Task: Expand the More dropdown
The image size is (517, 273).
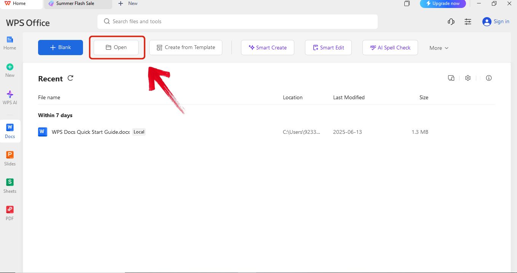Action: point(439,48)
